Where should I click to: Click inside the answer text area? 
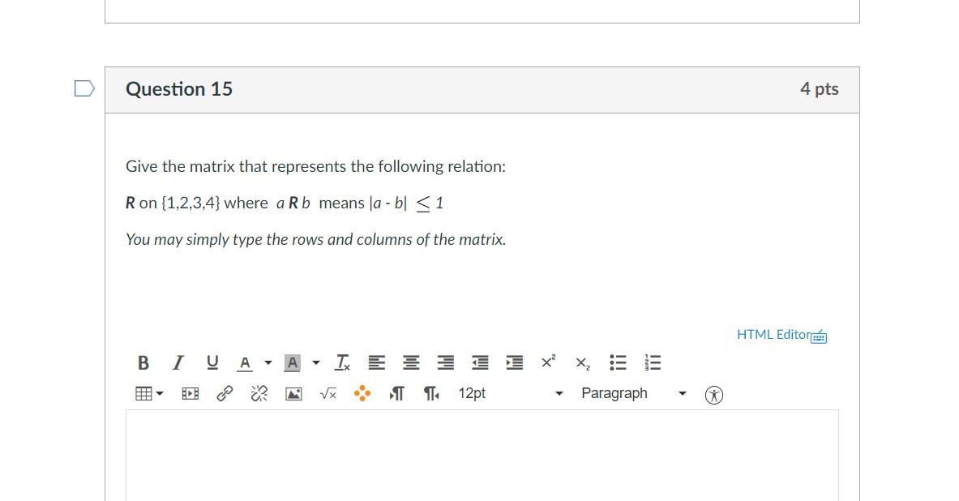(482, 456)
